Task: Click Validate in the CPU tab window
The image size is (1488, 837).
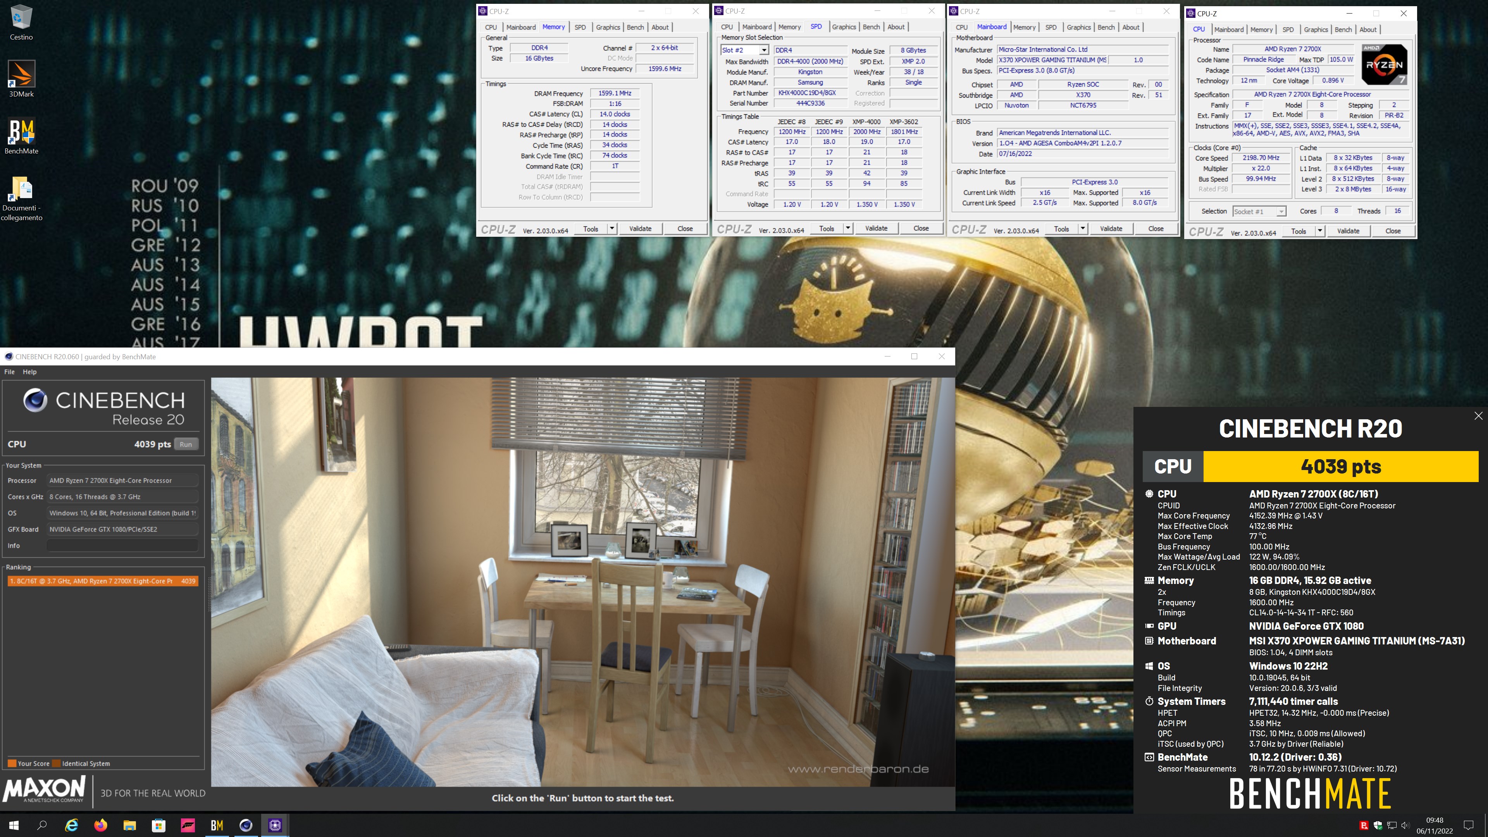Action: tap(1348, 231)
